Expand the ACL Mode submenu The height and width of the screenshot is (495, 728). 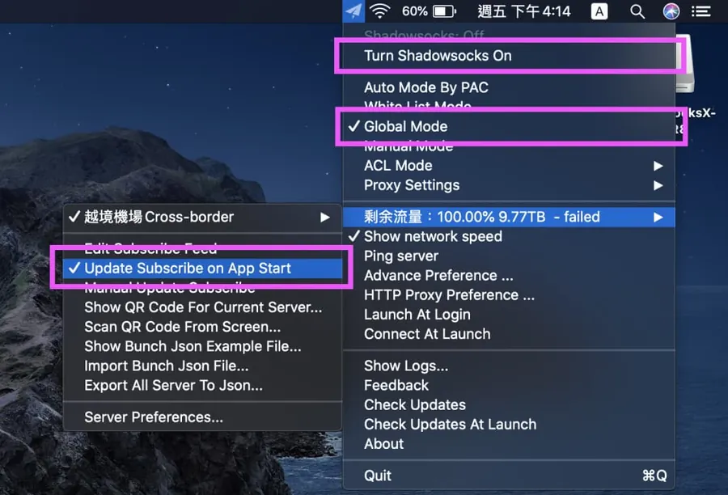tap(509, 165)
